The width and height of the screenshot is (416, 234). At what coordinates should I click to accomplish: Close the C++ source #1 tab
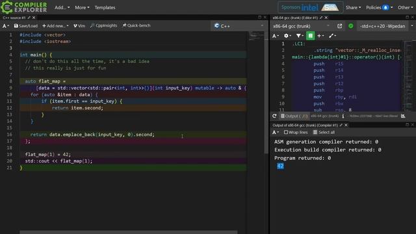point(34,18)
